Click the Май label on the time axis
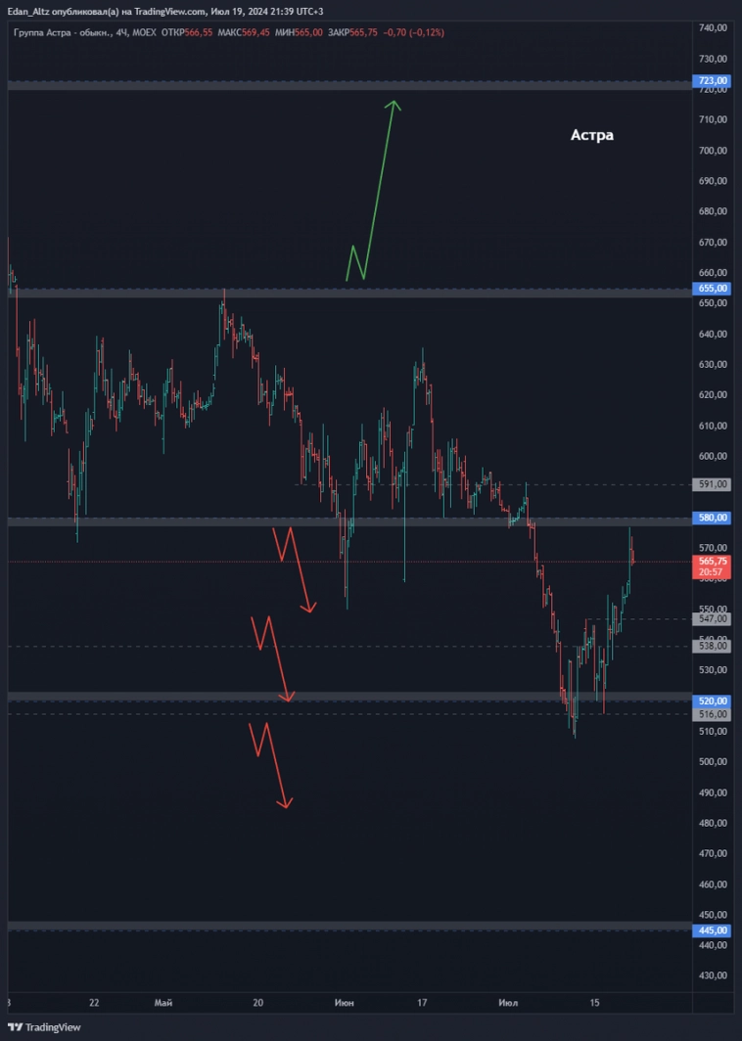Image resolution: width=742 pixels, height=1041 pixels. pos(163,1003)
